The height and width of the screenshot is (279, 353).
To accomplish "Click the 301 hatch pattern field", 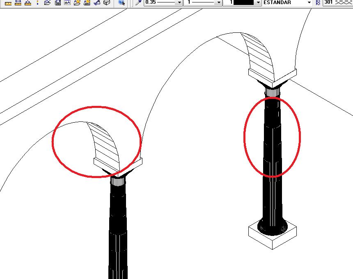I will pos(338,2).
